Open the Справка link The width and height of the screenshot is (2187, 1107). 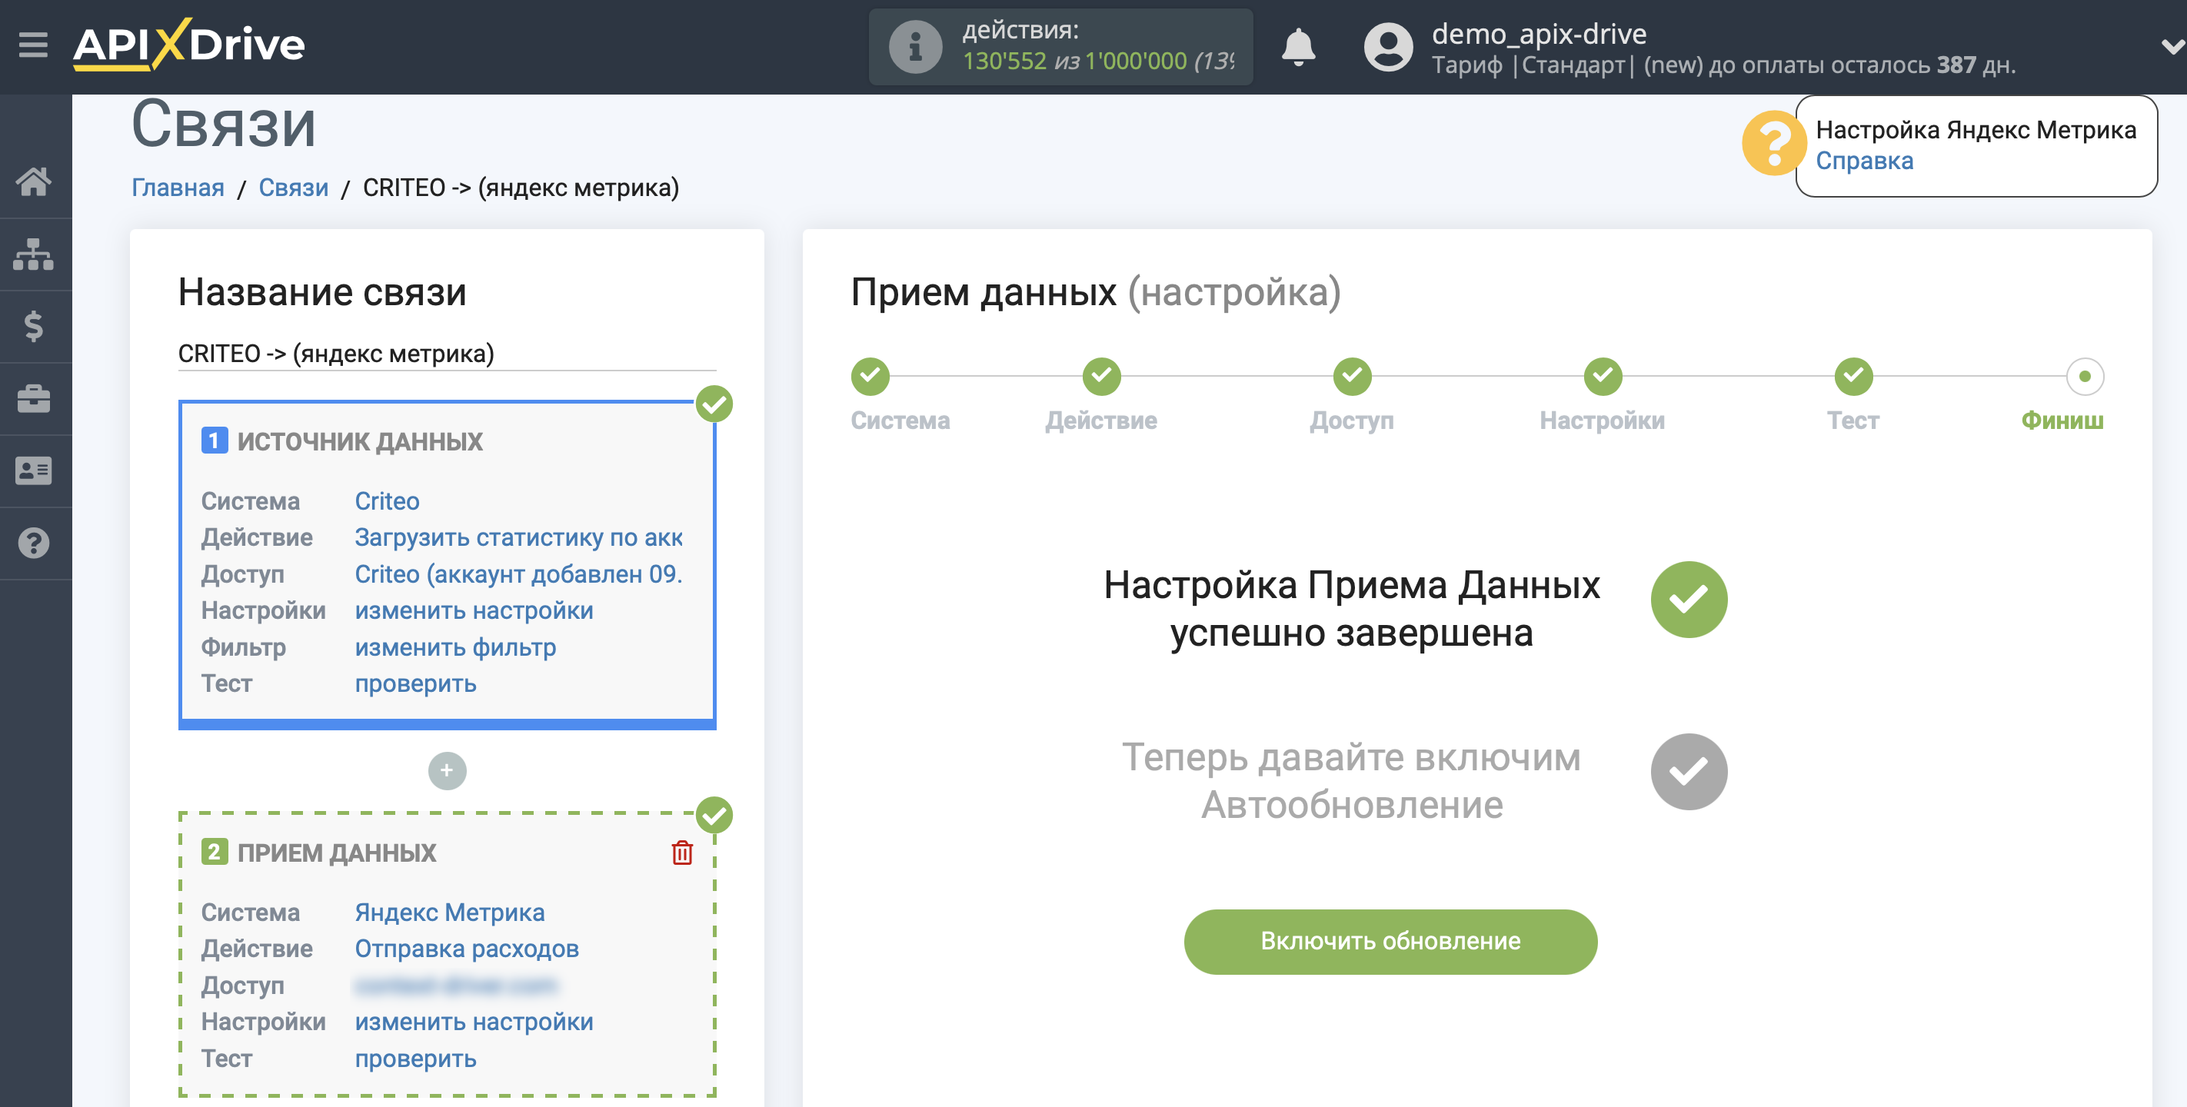pos(1864,161)
